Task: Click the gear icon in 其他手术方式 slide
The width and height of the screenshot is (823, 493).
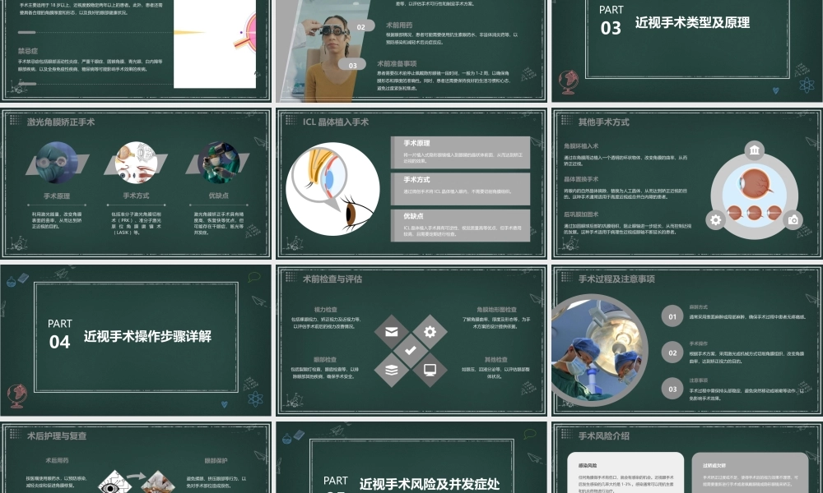Action: coord(715,220)
